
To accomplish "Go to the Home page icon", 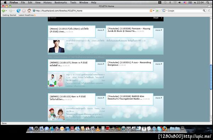I will coord(29,11).
